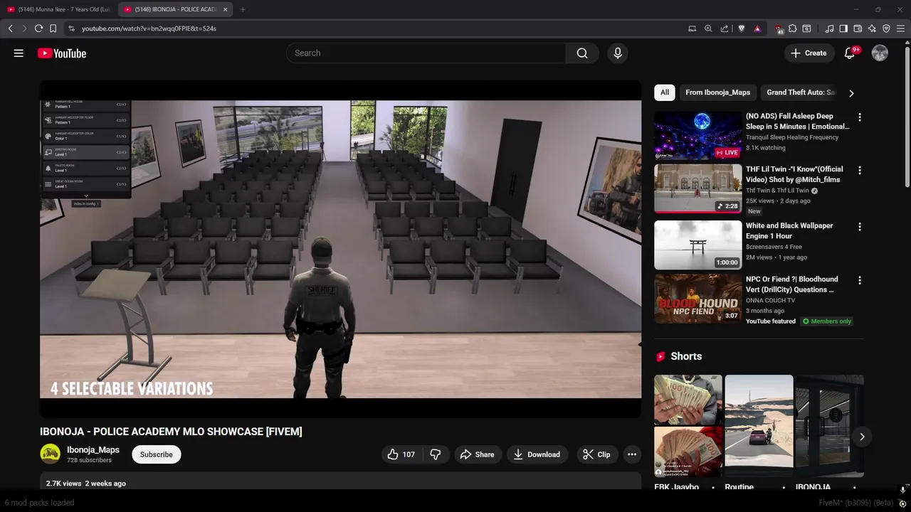This screenshot has height=512, width=911.
Task: Select the Grand Theft Auto chip
Action: [x=800, y=92]
